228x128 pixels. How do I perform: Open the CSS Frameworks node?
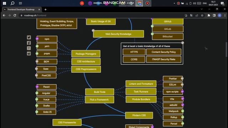coord(67,122)
